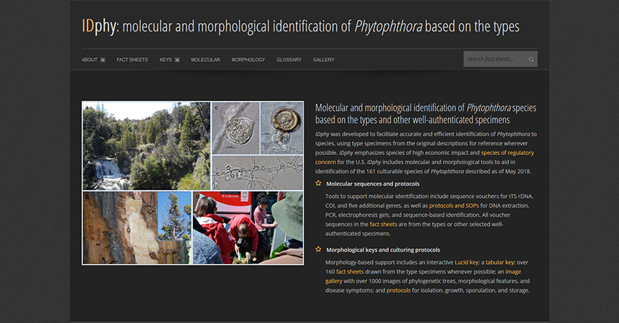Go to the MOLECULAR page
Screen dimensions: 619x323
tap(206, 60)
